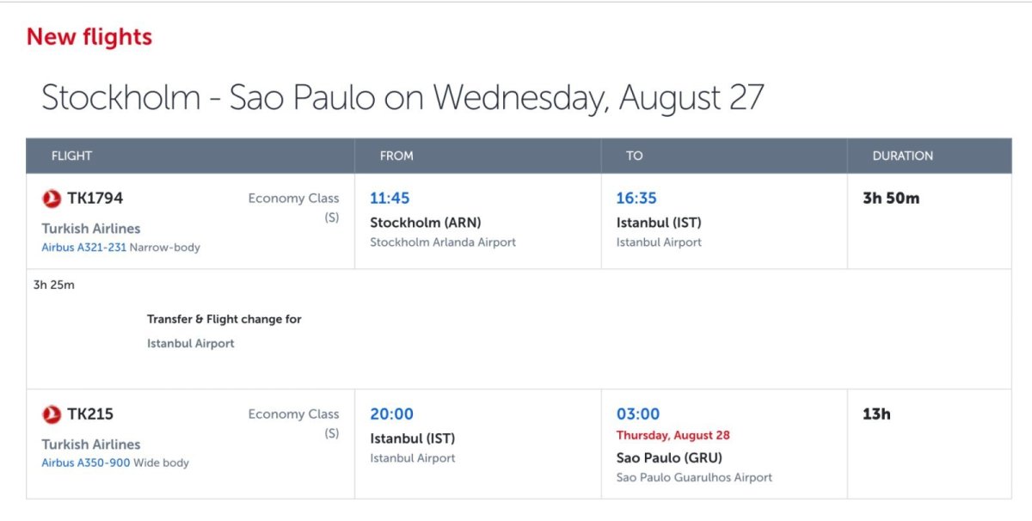Screen dimensions: 1032x521
Task: Click the 20:00 departure time
Action: 391,414
